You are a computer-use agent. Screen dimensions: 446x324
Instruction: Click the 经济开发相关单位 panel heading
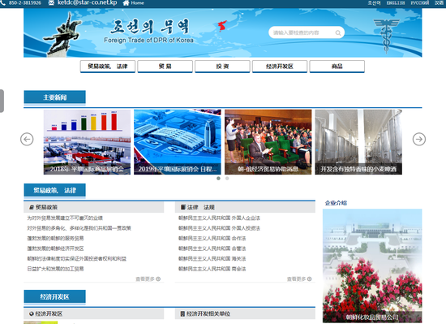coord(208,313)
